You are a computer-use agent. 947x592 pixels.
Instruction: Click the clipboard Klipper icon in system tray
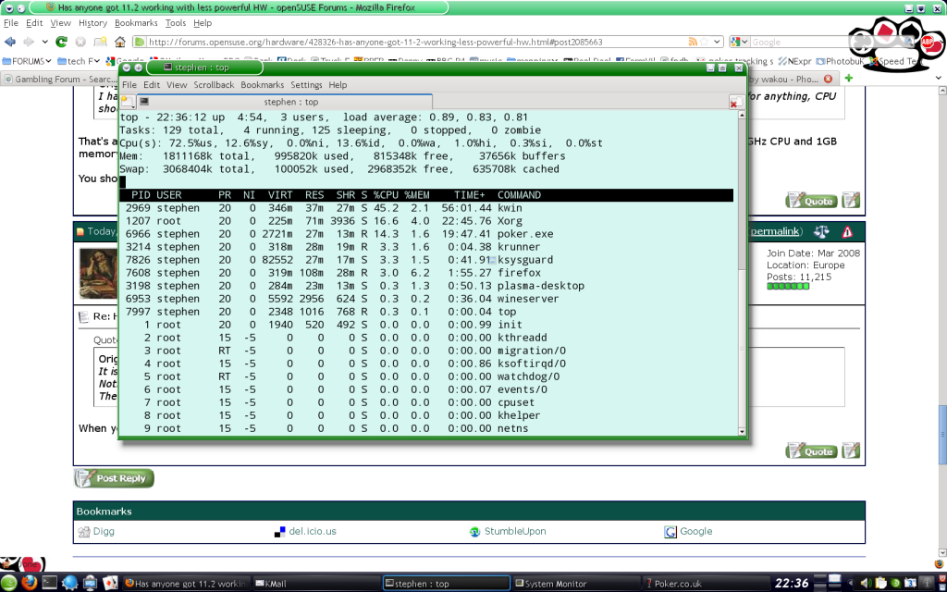click(880, 584)
